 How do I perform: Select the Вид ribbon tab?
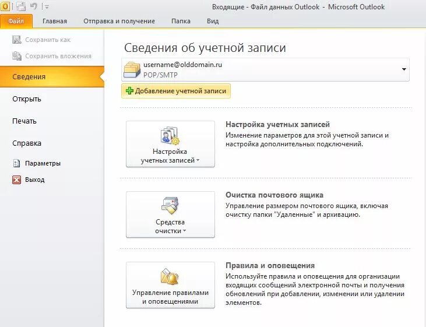point(213,21)
